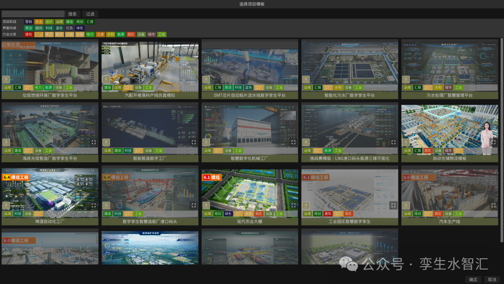Click download icon on 汽配开卷落料产线仿真模拟 card
This screenshot has height=284, width=504.
tap(106, 79)
